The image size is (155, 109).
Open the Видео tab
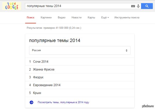tap(61, 17)
